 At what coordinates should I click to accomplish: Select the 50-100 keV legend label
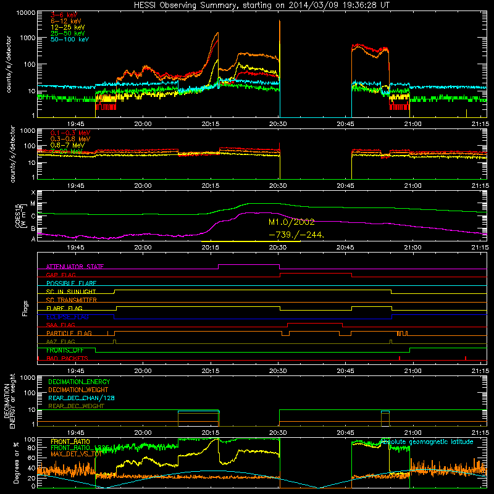[70, 40]
